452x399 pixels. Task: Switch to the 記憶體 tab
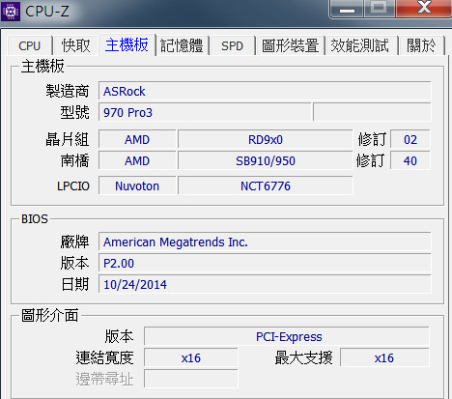182,45
